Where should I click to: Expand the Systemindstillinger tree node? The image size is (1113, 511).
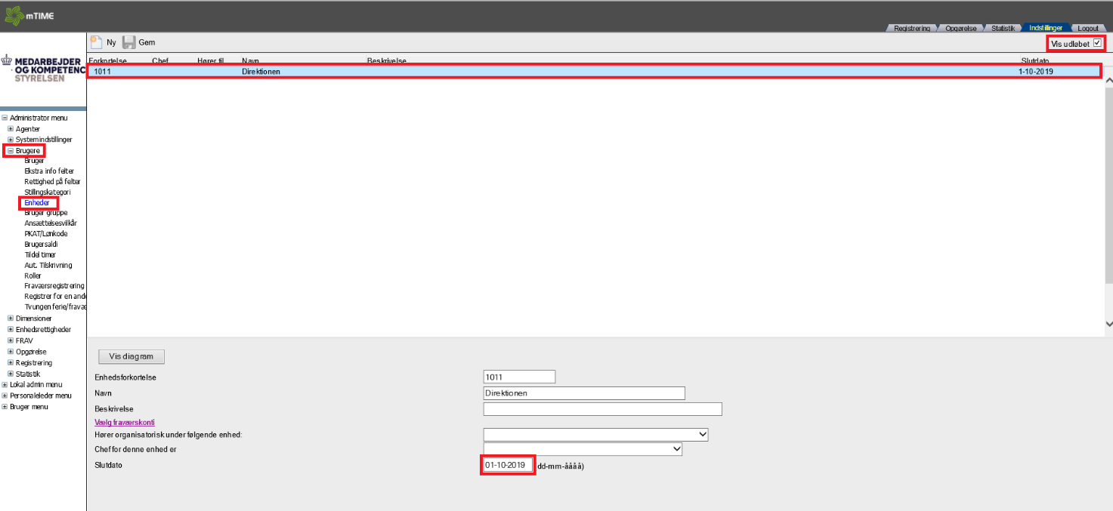11,140
